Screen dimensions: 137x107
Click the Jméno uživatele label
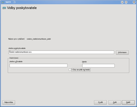(16, 62)
